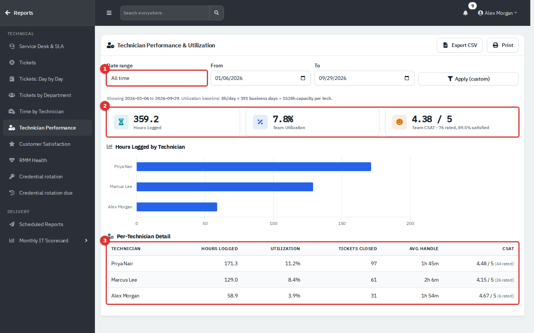Click the back arrow next to Reports
Image resolution: width=534 pixels, height=333 pixels.
pyautogui.click(x=8, y=13)
